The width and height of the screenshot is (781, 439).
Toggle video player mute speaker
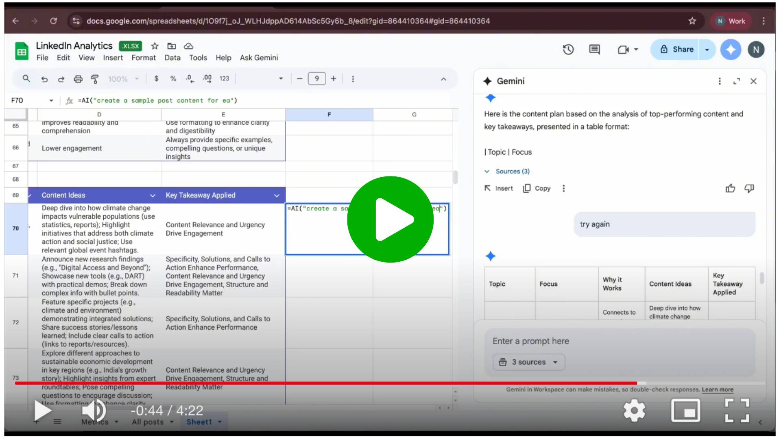[x=94, y=410]
